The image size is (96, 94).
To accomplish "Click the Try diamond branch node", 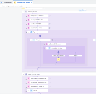I will (x=40, y=36).
